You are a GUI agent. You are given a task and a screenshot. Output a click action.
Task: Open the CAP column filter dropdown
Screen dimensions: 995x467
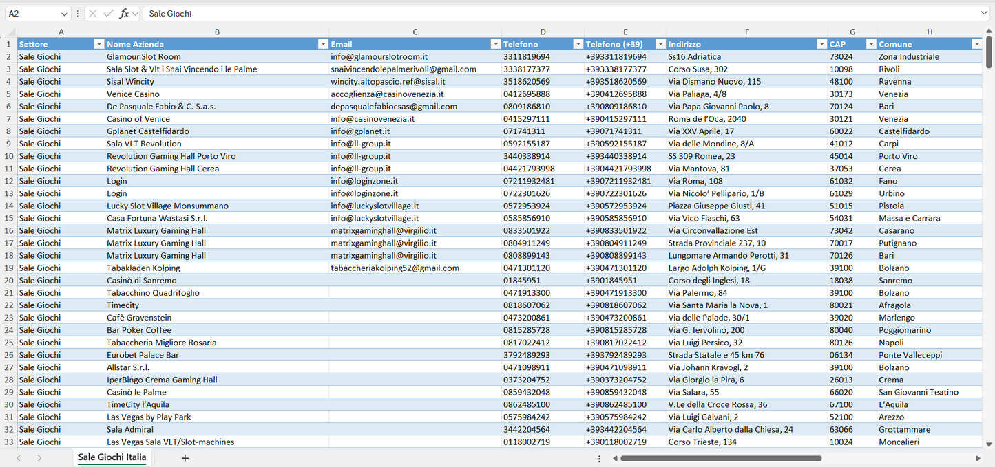pos(871,44)
